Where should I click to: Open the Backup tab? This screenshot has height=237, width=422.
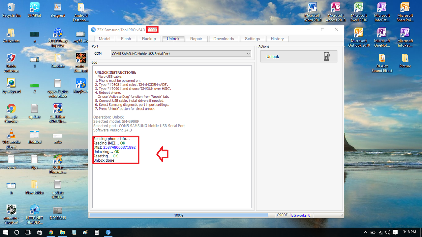pyautogui.click(x=149, y=39)
